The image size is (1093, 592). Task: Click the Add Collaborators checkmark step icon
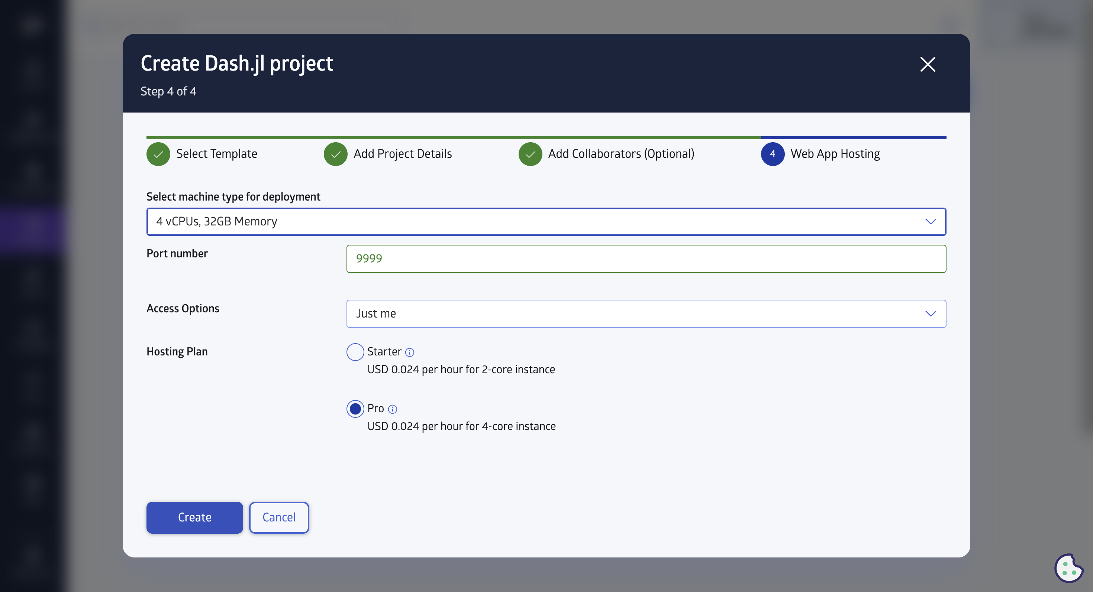coord(530,154)
